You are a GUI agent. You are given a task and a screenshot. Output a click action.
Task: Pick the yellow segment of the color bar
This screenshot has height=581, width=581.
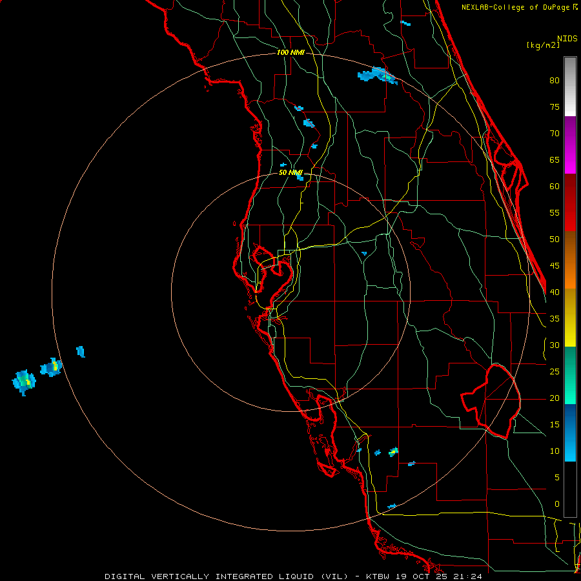pyautogui.click(x=570, y=318)
